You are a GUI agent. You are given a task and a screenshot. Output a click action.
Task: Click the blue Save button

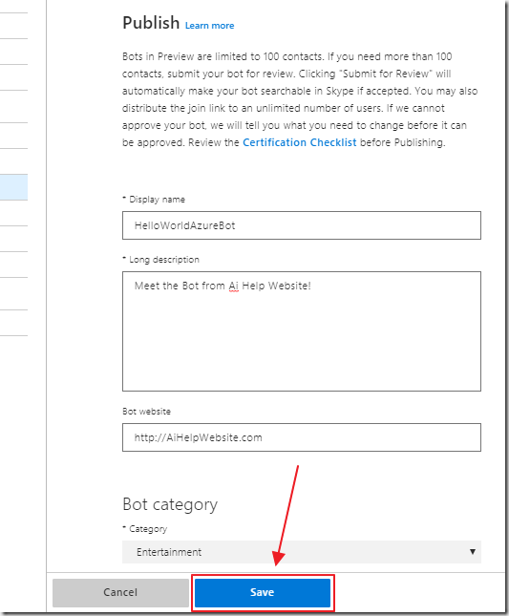[x=263, y=592]
